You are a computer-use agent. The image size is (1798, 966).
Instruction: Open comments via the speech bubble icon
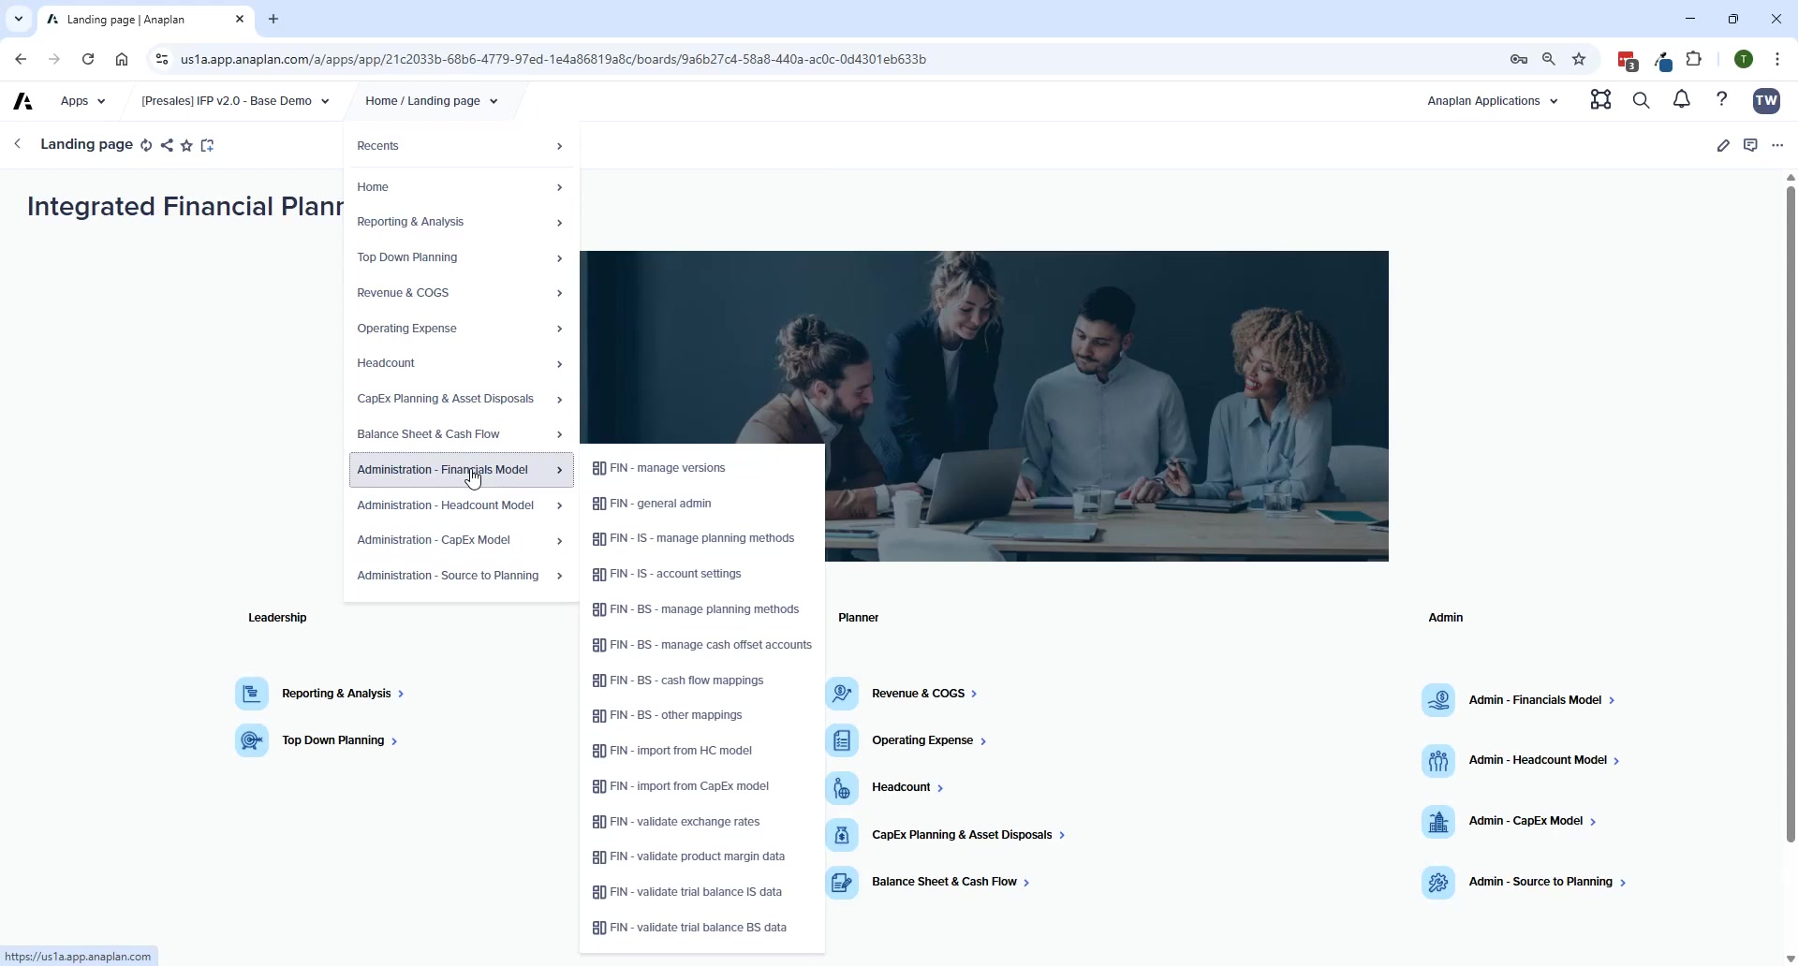click(x=1750, y=145)
